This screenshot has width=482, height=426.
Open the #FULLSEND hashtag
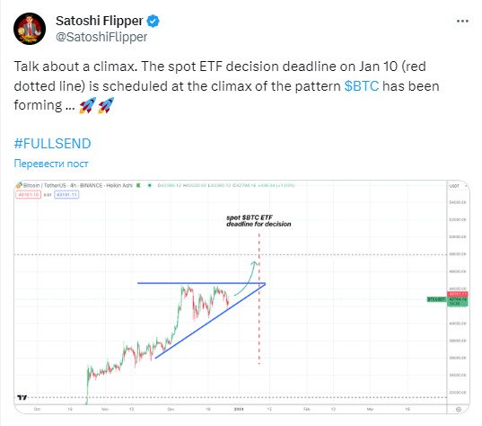click(52, 144)
